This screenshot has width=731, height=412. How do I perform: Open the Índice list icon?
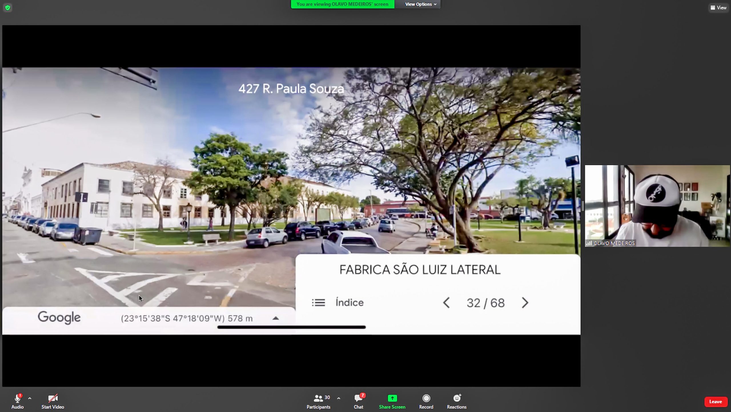(x=318, y=303)
